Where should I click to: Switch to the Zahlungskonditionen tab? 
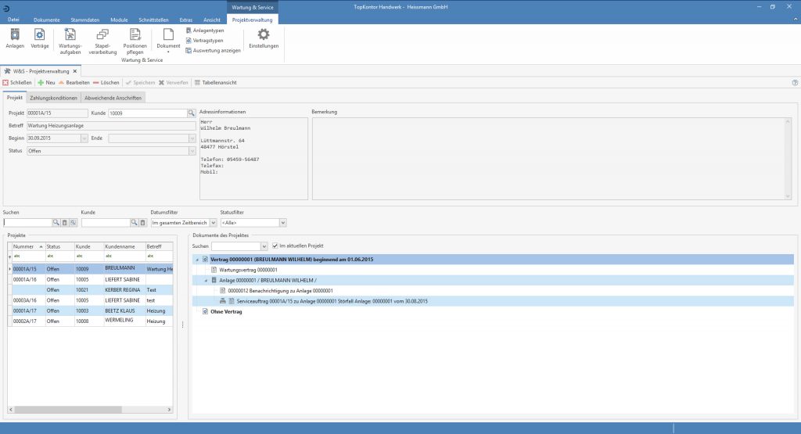click(54, 98)
